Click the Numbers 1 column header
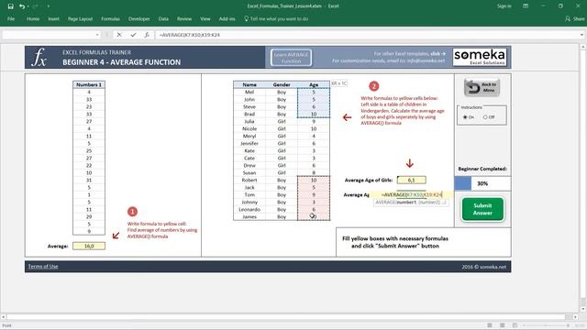 tap(89, 84)
